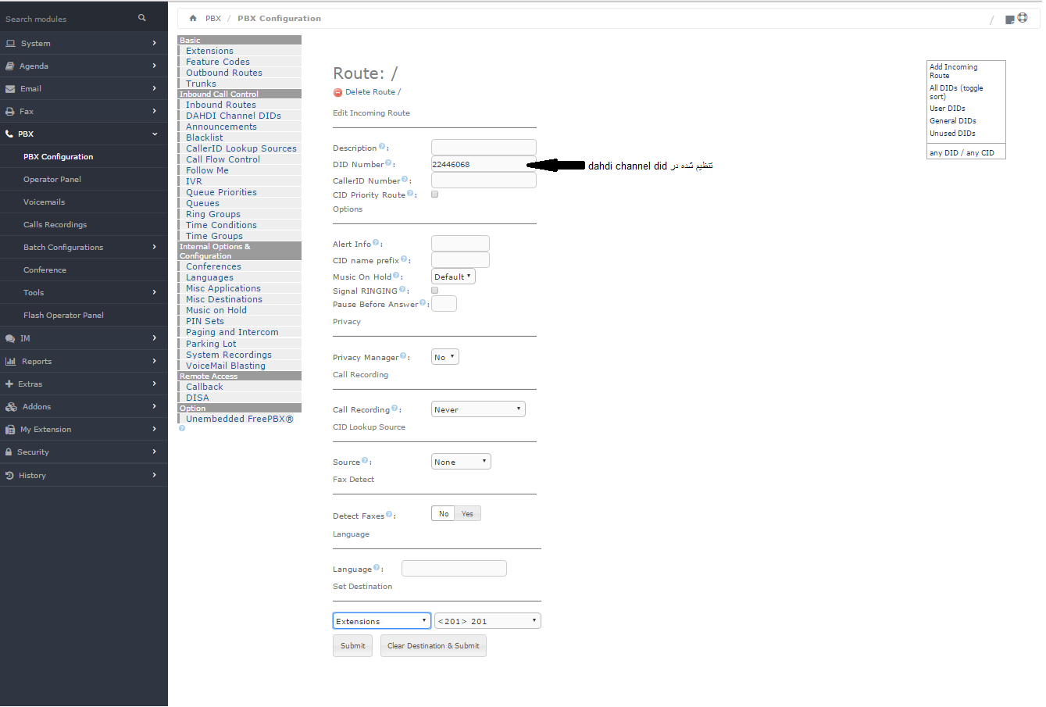The height and width of the screenshot is (707, 1046).
Task: Expand the System sidebar menu
Action: pyautogui.click(x=84, y=43)
